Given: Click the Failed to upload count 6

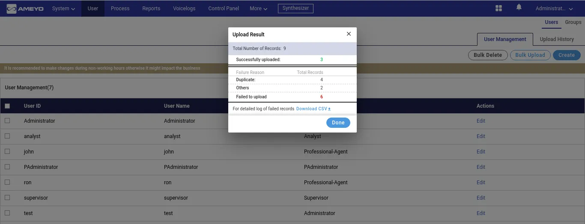Looking at the screenshot, I should click(322, 97).
